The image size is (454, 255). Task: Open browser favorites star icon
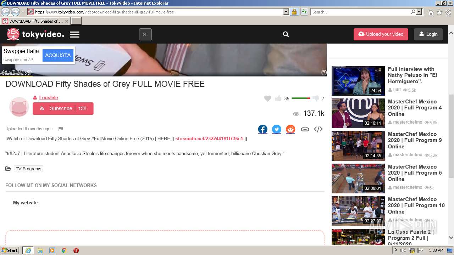439,12
